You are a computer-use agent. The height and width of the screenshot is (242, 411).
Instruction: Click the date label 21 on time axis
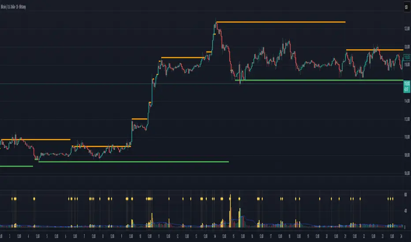(x=345, y=236)
